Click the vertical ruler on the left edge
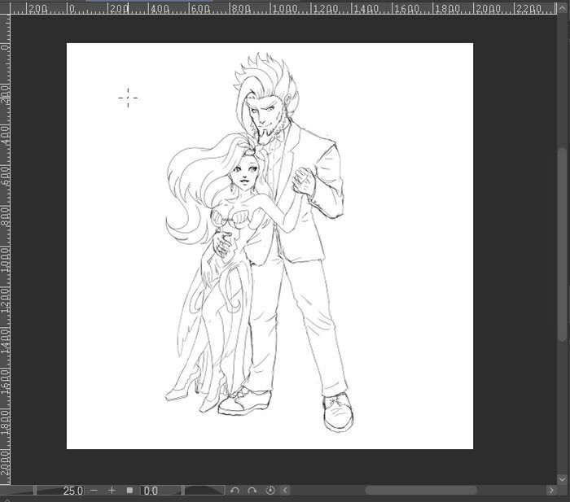The width and height of the screenshot is (570, 502). pyautogui.click(x=5, y=244)
